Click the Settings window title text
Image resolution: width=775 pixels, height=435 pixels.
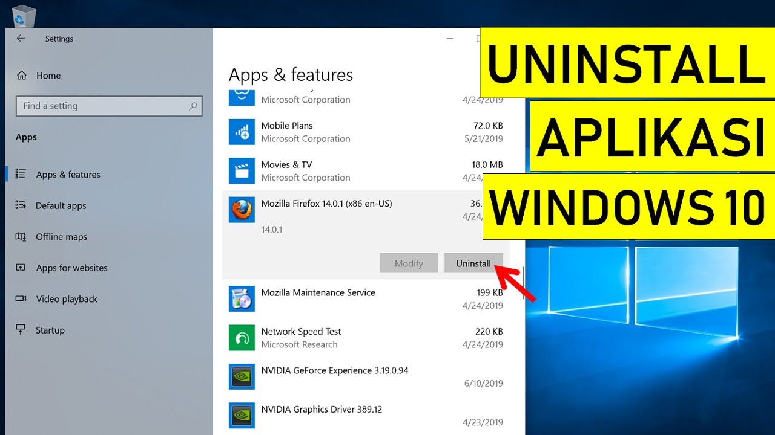click(x=59, y=39)
